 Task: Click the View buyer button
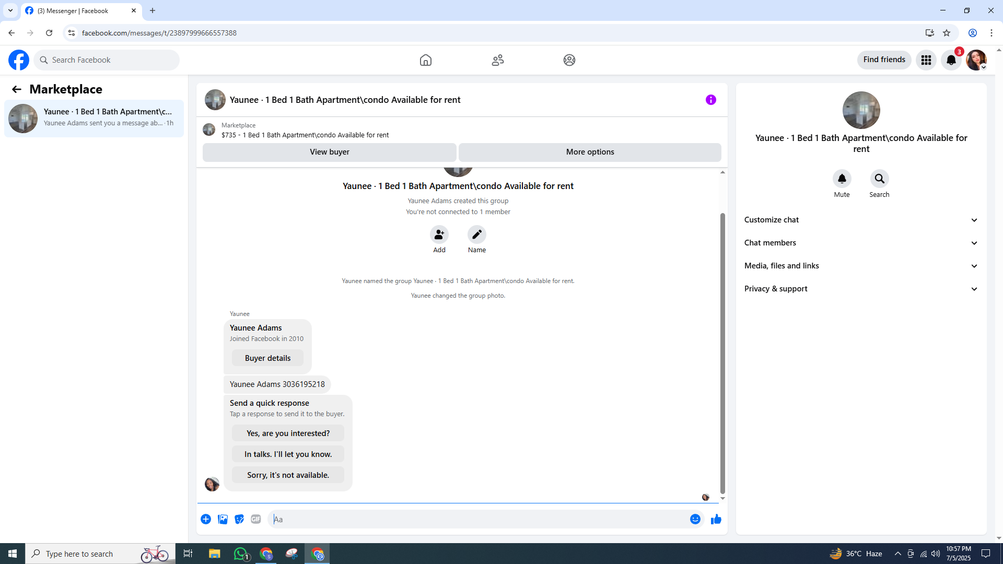(329, 152)
